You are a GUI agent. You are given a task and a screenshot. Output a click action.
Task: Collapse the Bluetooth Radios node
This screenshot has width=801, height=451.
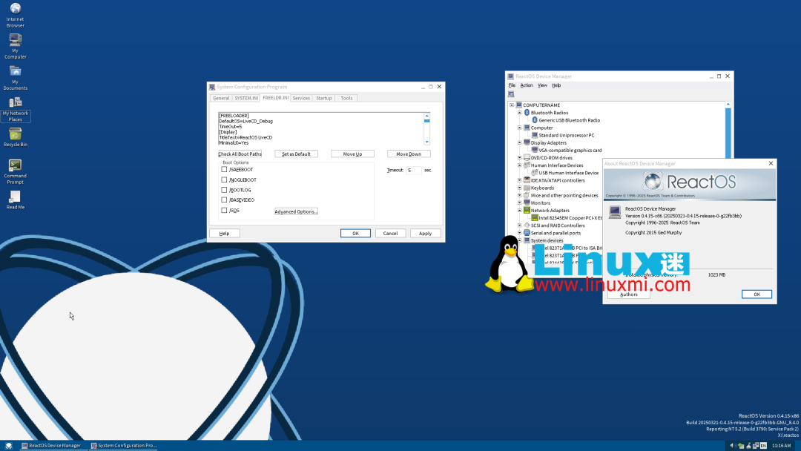pyautogui.click(x=519, y=112)
